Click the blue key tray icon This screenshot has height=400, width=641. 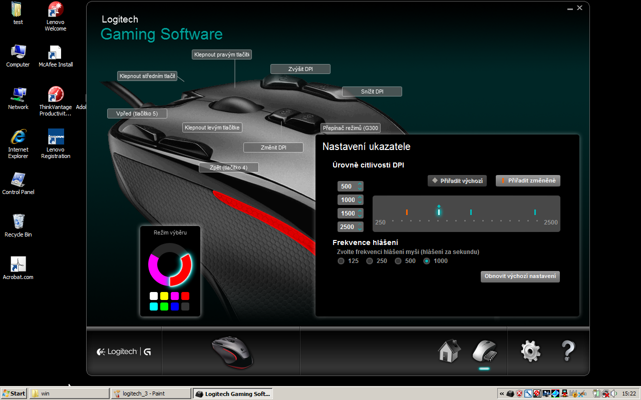(528, 393)
